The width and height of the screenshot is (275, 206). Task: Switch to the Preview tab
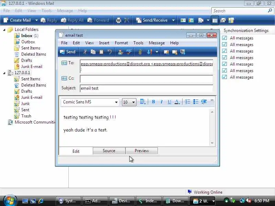[142, 151]
